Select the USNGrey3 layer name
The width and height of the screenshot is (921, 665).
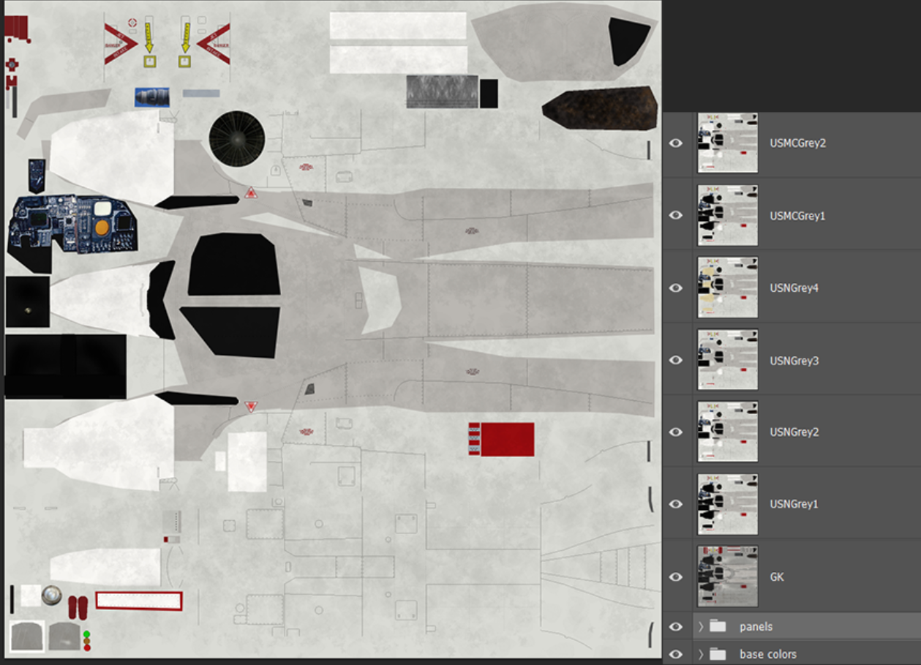[794, 360]
